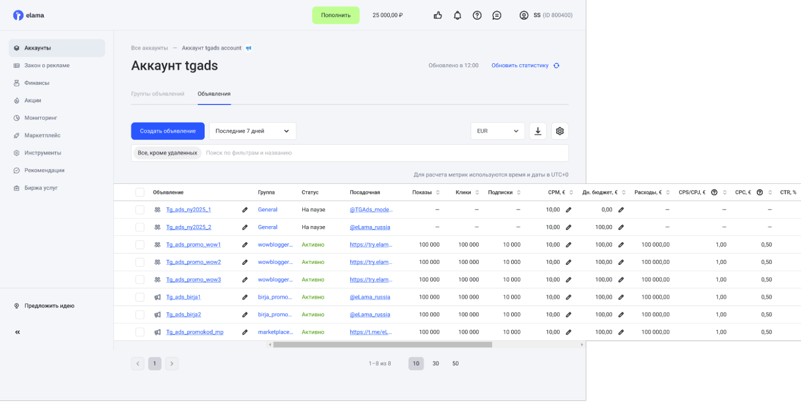Select checkbox for Tg_ads_birja1

(x=140, y=297)
